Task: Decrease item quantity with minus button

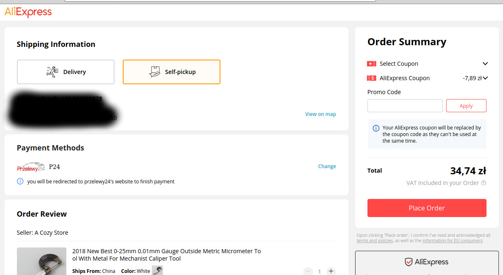Action: coord(308,271)
